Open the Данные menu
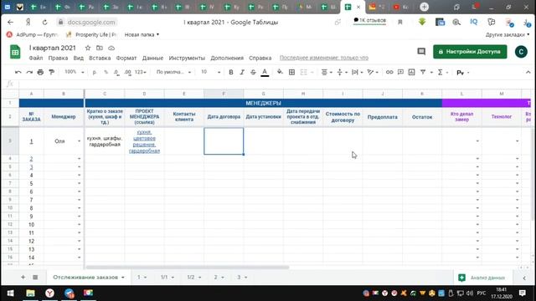This screenshot has height=301, width=536. [x=152, y=58]
